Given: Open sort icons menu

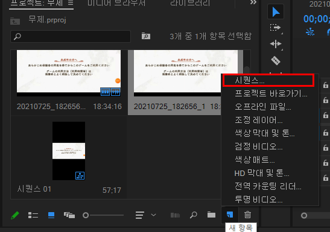Looking at the screenshot, I should click(x=140, y=215).
